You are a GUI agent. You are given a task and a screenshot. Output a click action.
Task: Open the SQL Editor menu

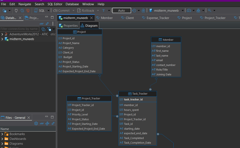click(55, 4)
